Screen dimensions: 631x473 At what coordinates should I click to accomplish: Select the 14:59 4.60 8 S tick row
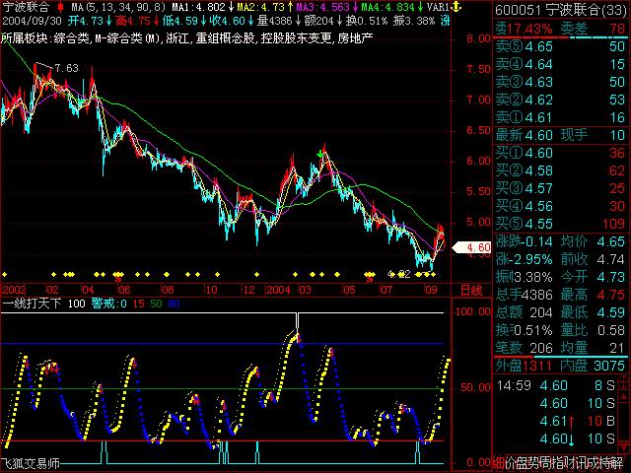[x=556, y=385]
